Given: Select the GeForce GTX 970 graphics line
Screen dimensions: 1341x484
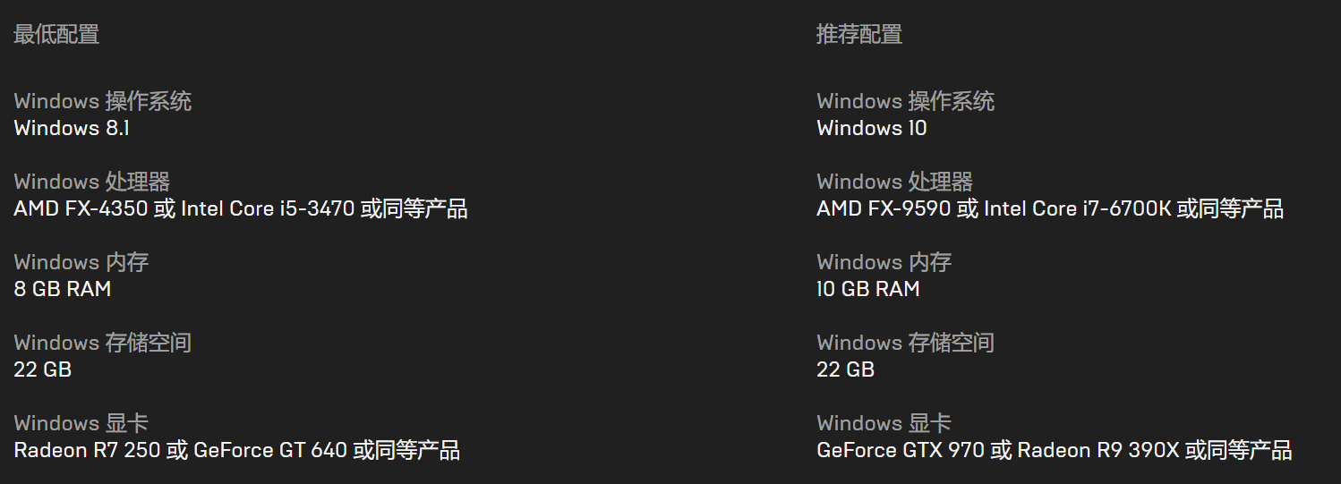Looking at the screenshot, I should pos(1055,450).
